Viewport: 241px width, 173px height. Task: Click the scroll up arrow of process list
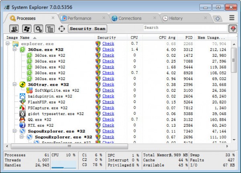point(234,44)
